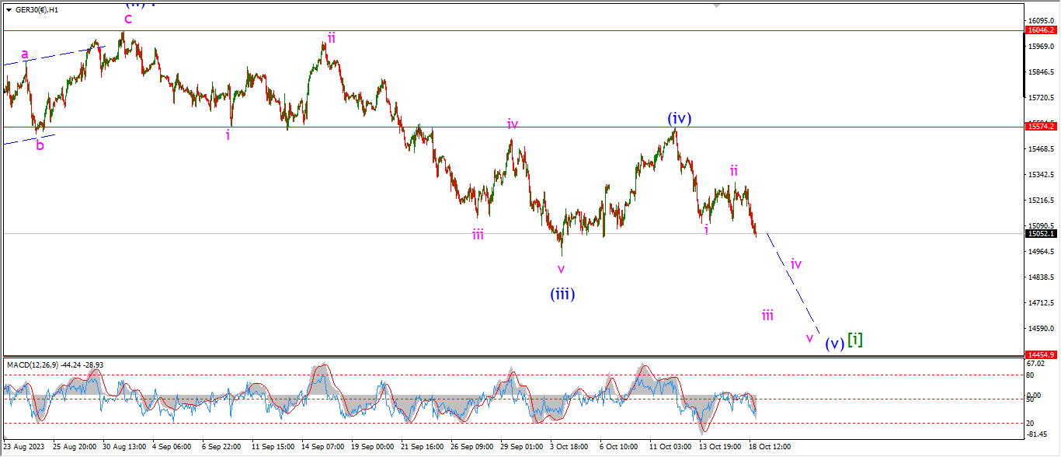Select the blue (iii) wave label
This screenshot has width=1061, height=457.
(x=562, y=295)
